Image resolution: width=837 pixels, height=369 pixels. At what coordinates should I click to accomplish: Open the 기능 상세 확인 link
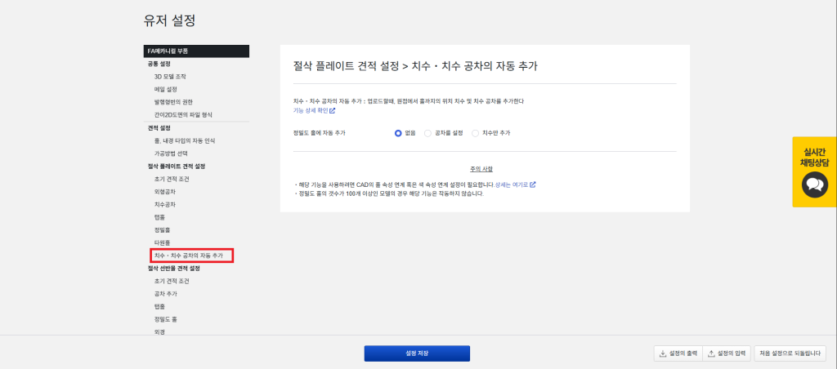coord(310,110)
